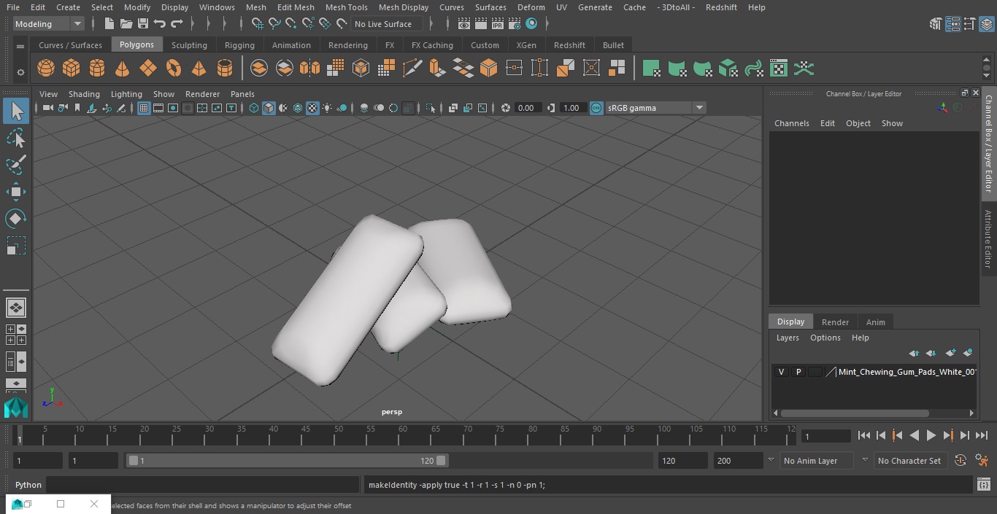Viewport: 997px width, 514px height.
Task: Create a polygon cube from the shelf
Action: tap(71, 69)
